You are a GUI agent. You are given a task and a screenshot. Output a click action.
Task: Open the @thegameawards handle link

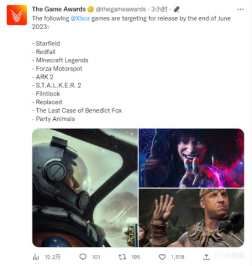pyautogui.click(x=121, y=9)
